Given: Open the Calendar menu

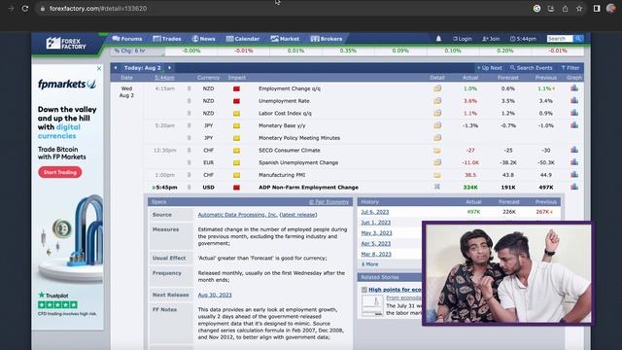Looking at the screenshot, I should coord(243,39).
